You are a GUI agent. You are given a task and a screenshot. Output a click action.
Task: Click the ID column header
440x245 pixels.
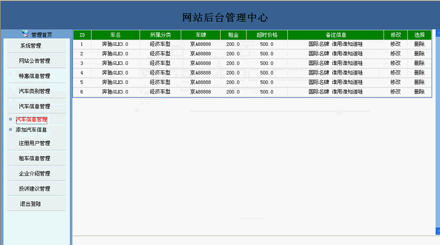(82, 35)
